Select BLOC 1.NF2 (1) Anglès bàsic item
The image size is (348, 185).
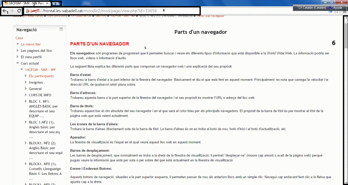pos(44,129)
